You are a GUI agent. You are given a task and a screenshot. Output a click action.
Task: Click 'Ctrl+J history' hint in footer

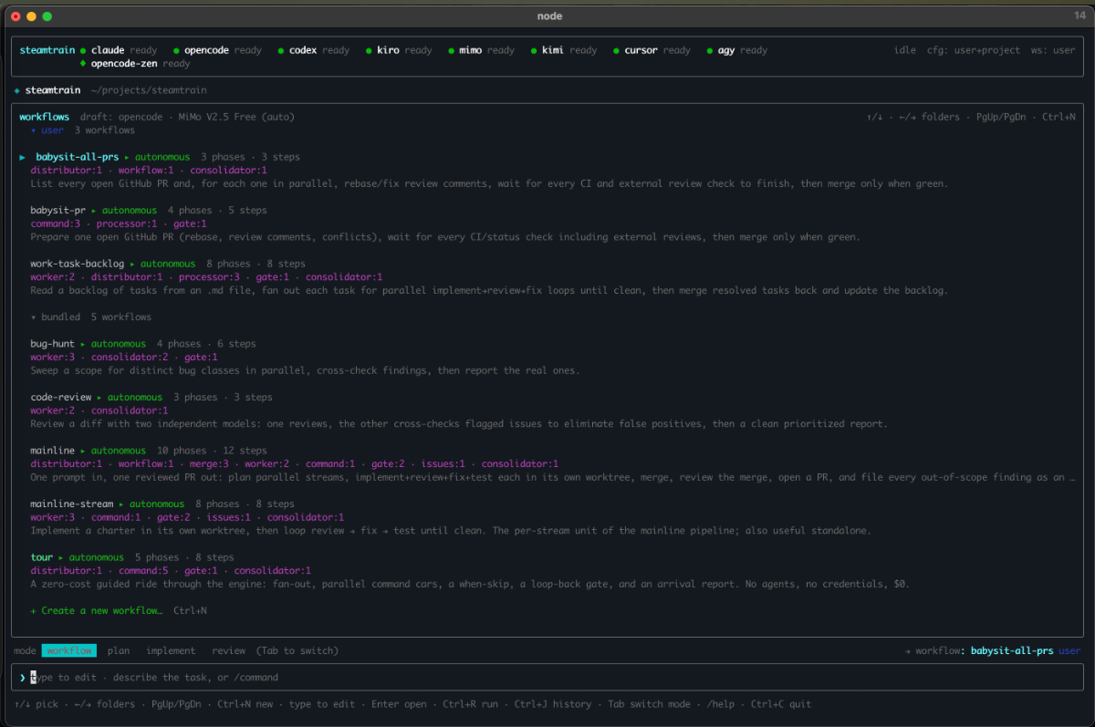[555, 704]
